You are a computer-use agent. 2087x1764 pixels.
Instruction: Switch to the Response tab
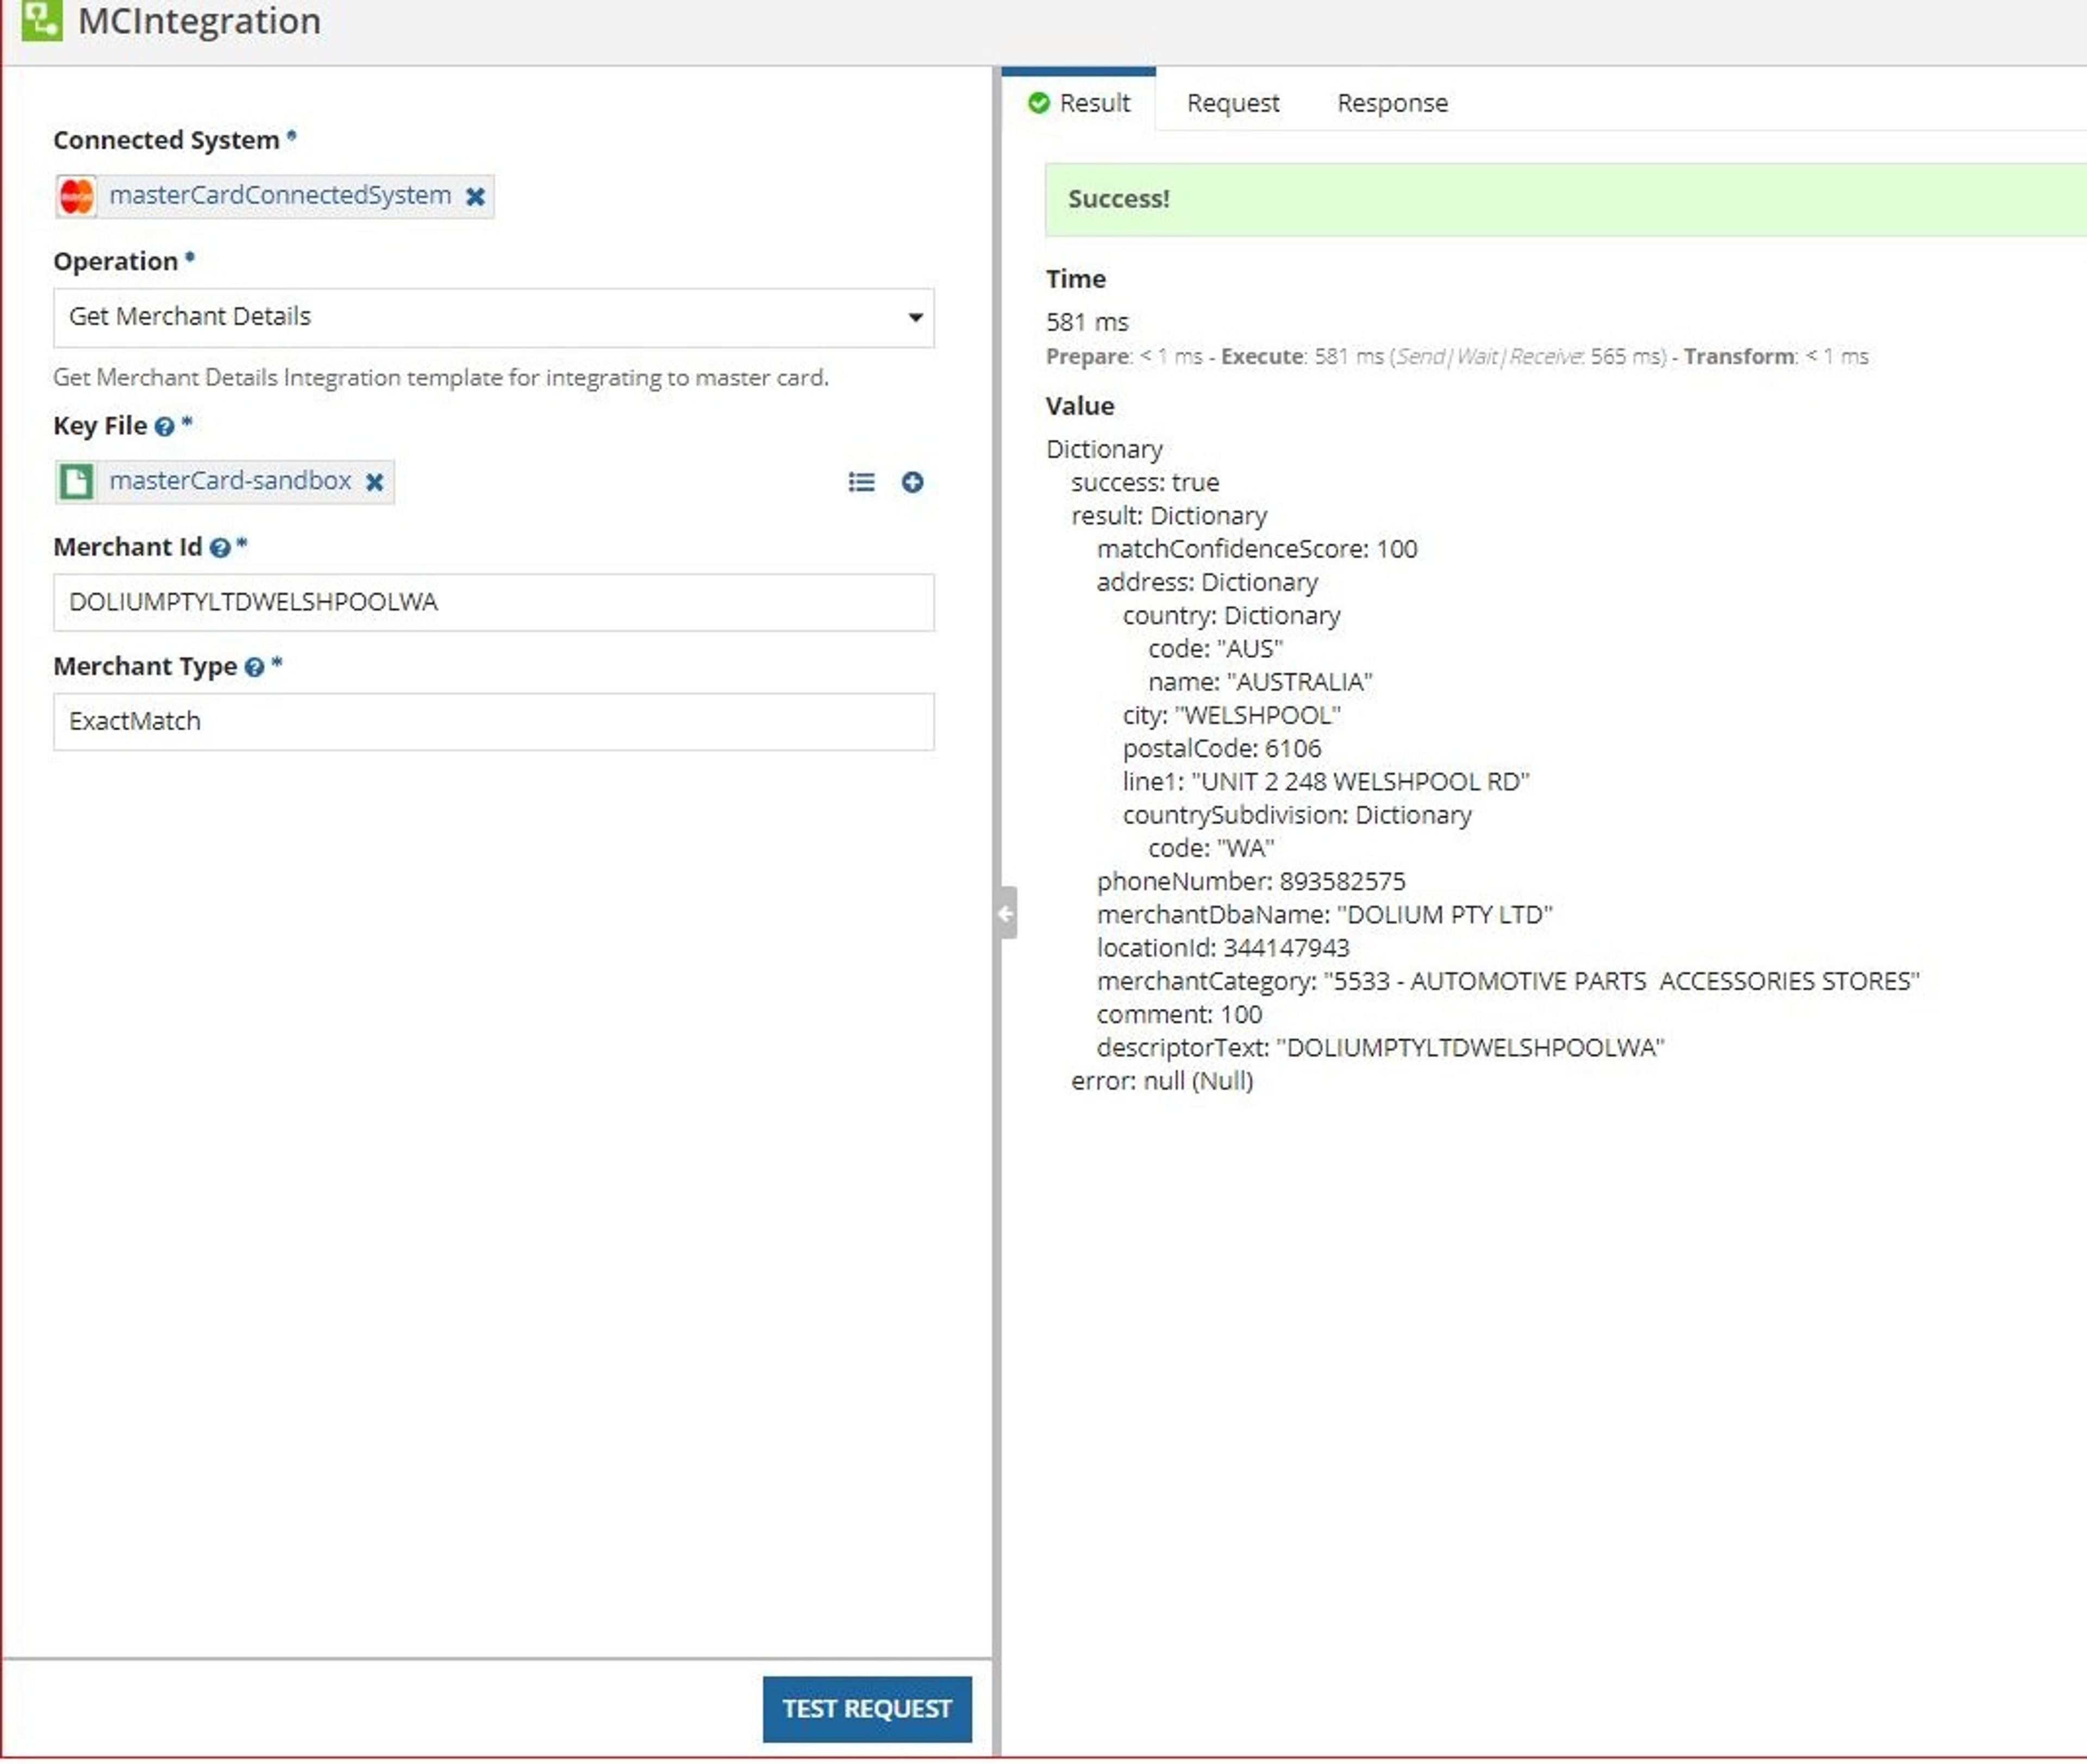1392,103
